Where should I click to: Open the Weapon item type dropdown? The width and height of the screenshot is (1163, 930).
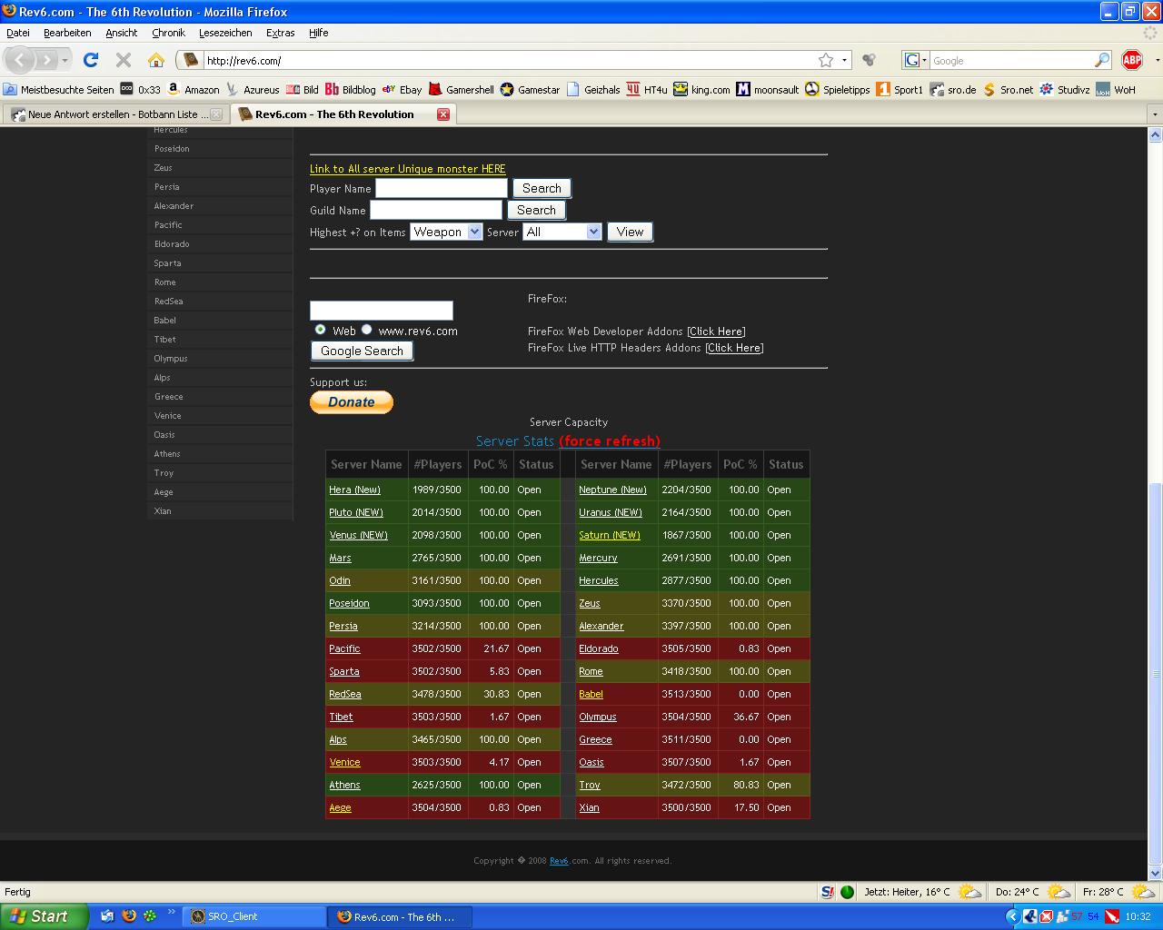click(x=446, y=232)
